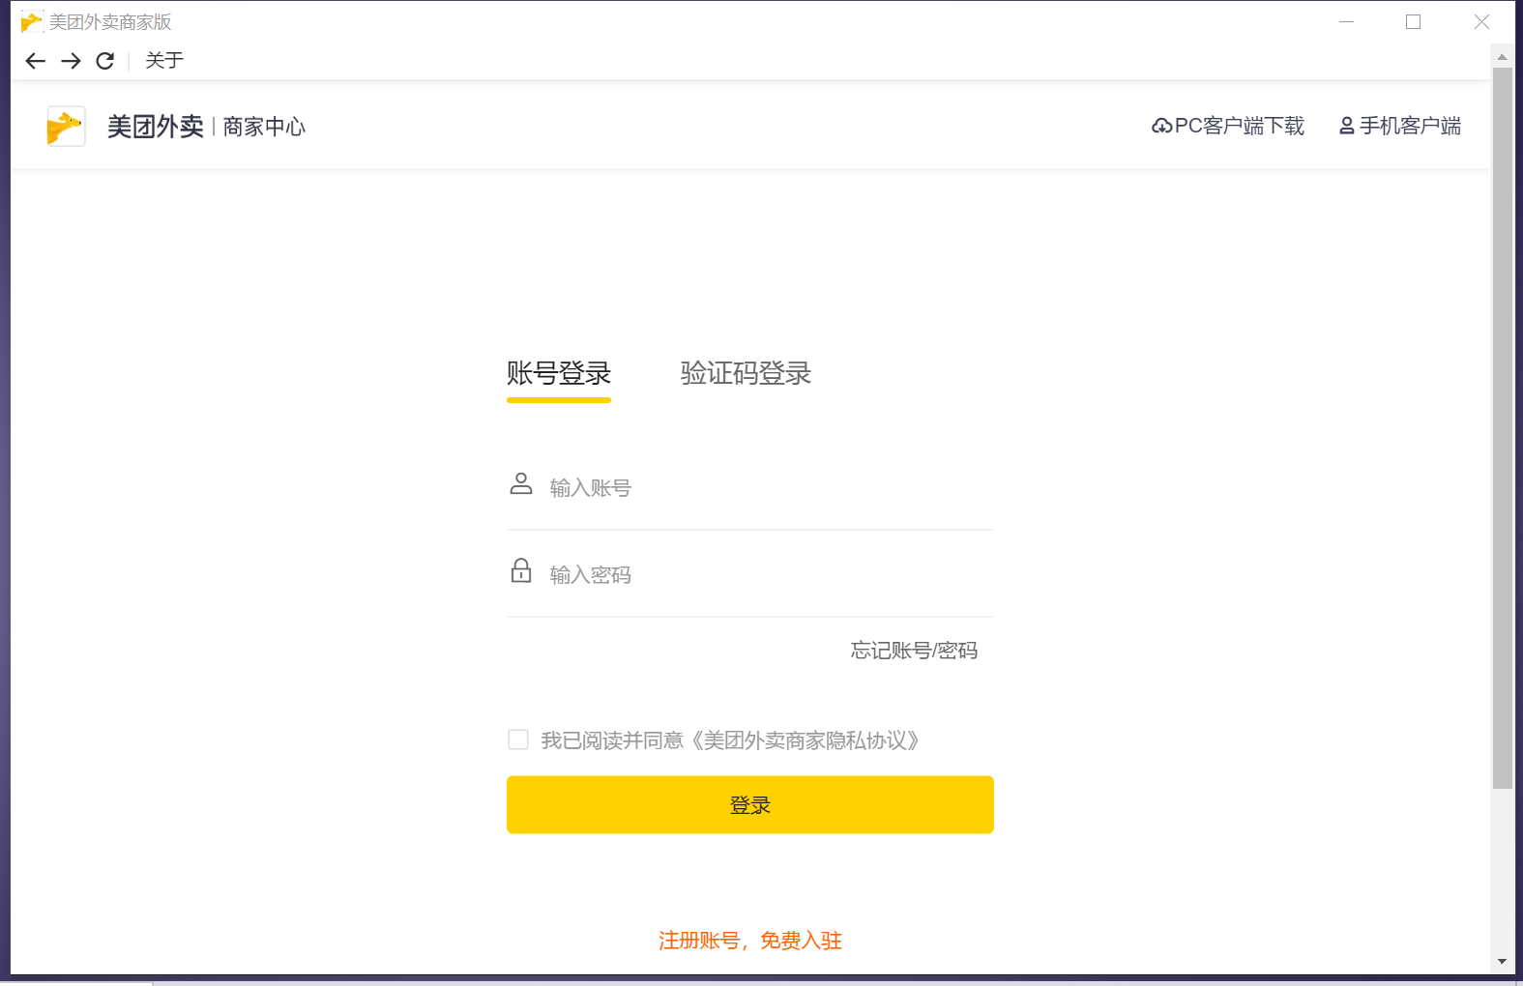1523x986 pixels.
Task: Click the person icon beside 手机客户端
Action: (1346, 126)
